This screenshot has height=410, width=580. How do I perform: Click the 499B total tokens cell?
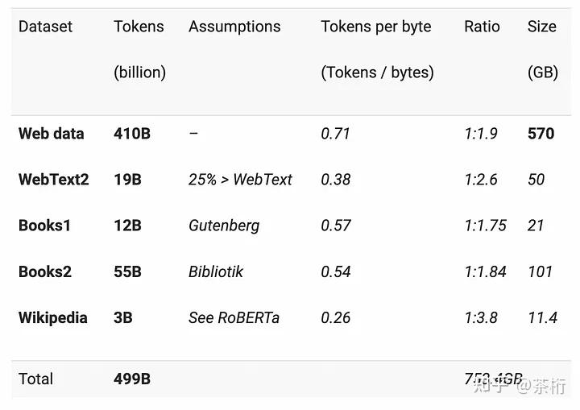131,379
